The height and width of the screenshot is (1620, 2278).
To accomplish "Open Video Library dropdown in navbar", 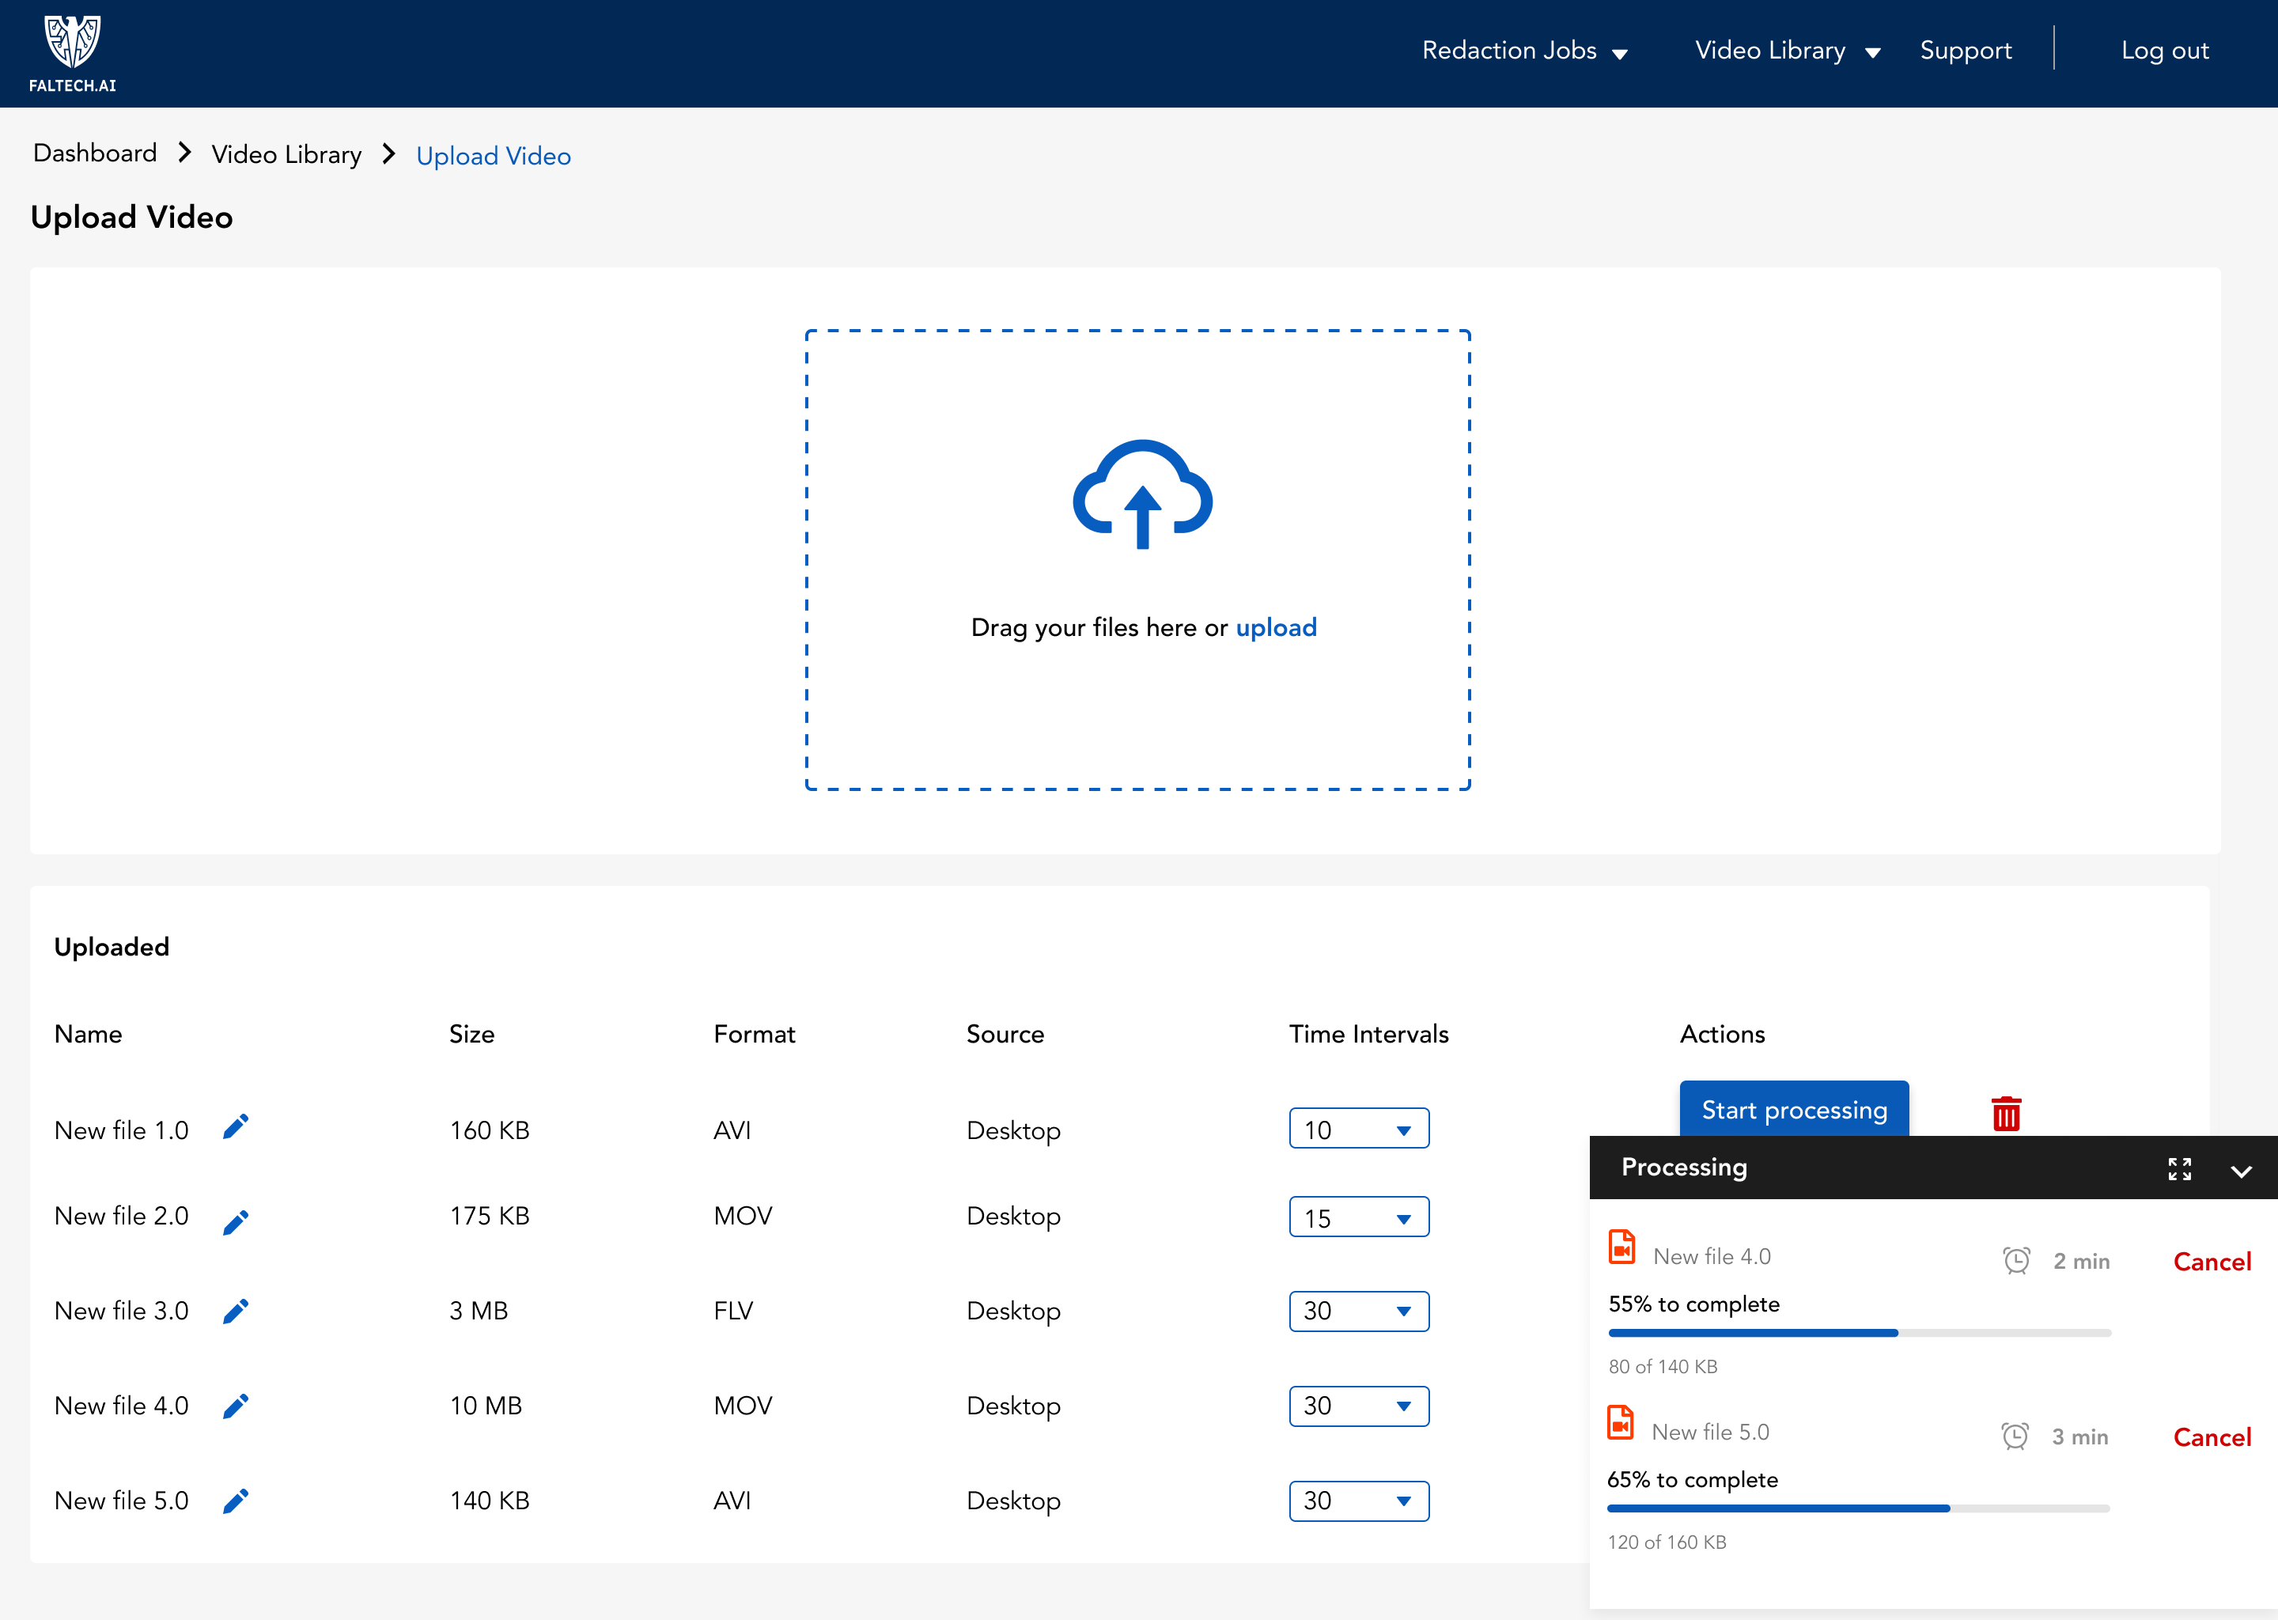I will [x=1788, y=51].
